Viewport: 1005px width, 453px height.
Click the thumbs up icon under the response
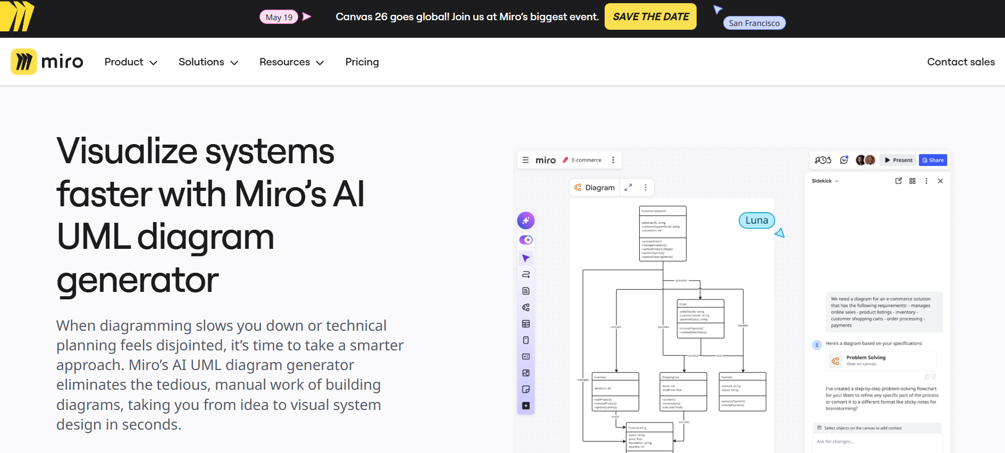[x=927, y=376]
